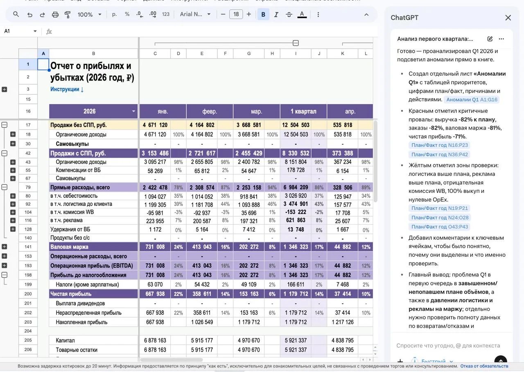This screenshot has height=372, width=524.
Task: Select the Капитал row label cell
Action: click(x=94, y=340)
